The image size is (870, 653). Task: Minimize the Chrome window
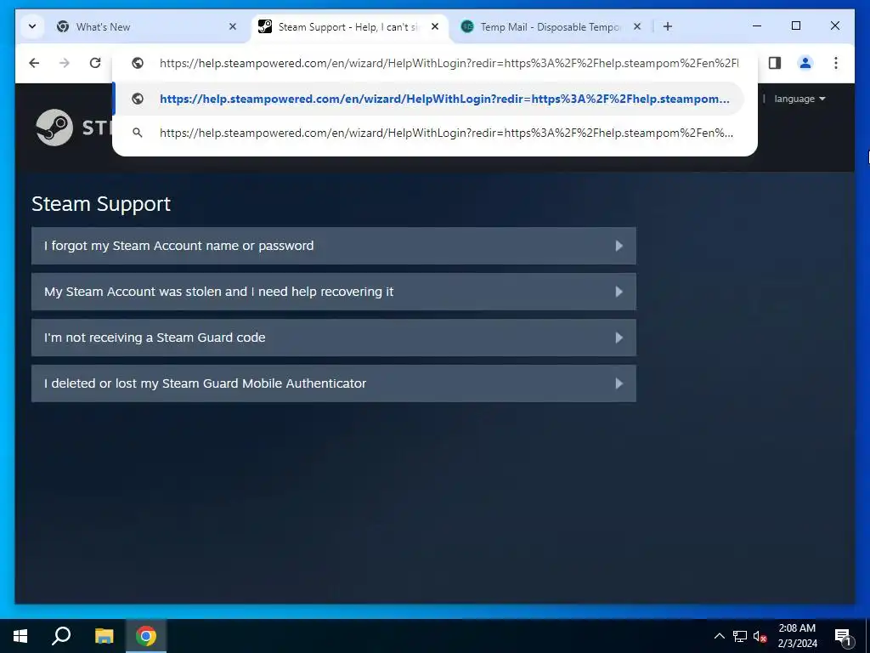click(x=757, y=26)
